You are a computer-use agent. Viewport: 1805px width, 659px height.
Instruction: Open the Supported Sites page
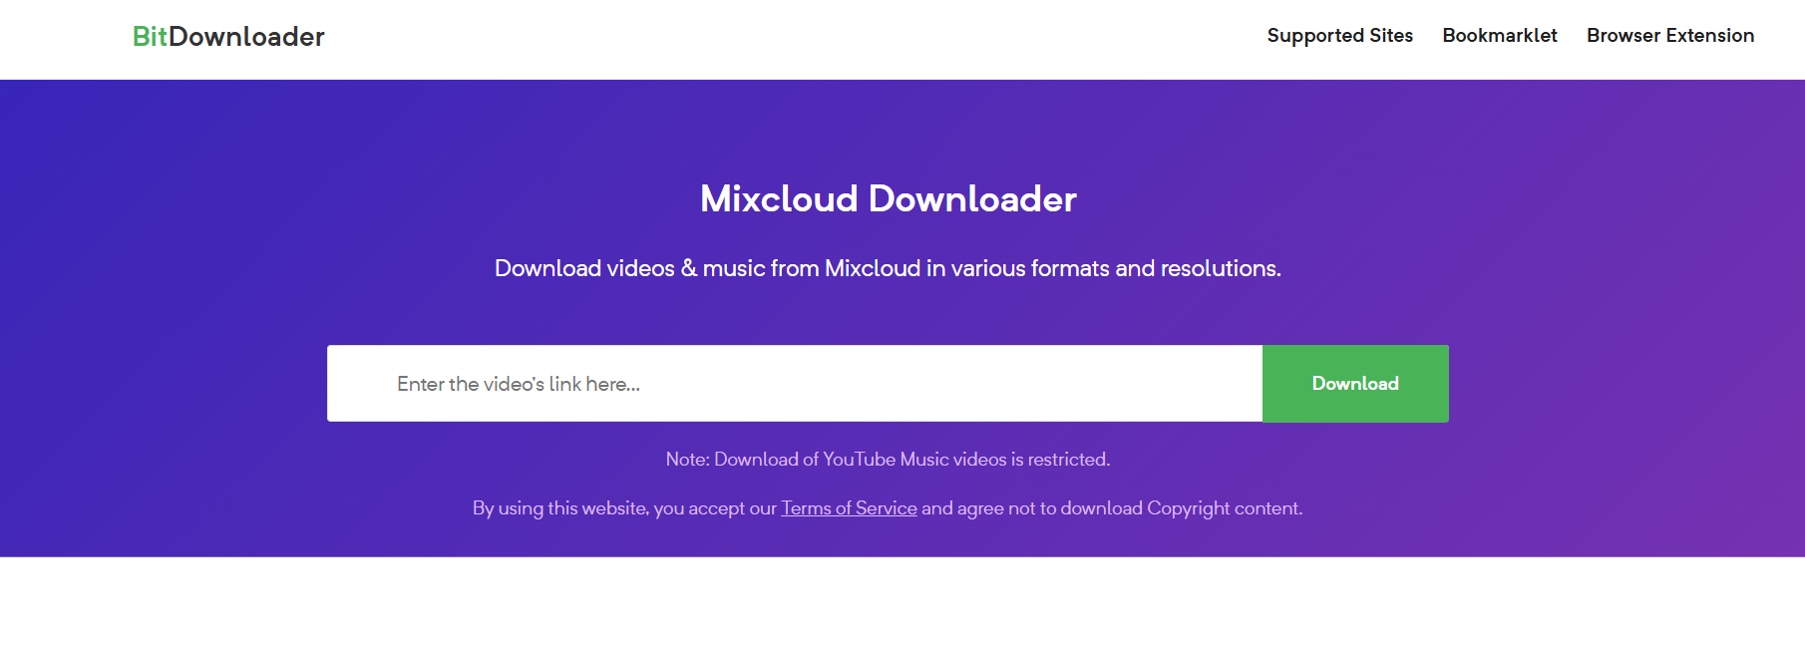(x=1339, y=36)
